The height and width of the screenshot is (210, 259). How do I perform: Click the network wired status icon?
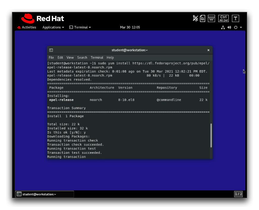coord(223,27)
